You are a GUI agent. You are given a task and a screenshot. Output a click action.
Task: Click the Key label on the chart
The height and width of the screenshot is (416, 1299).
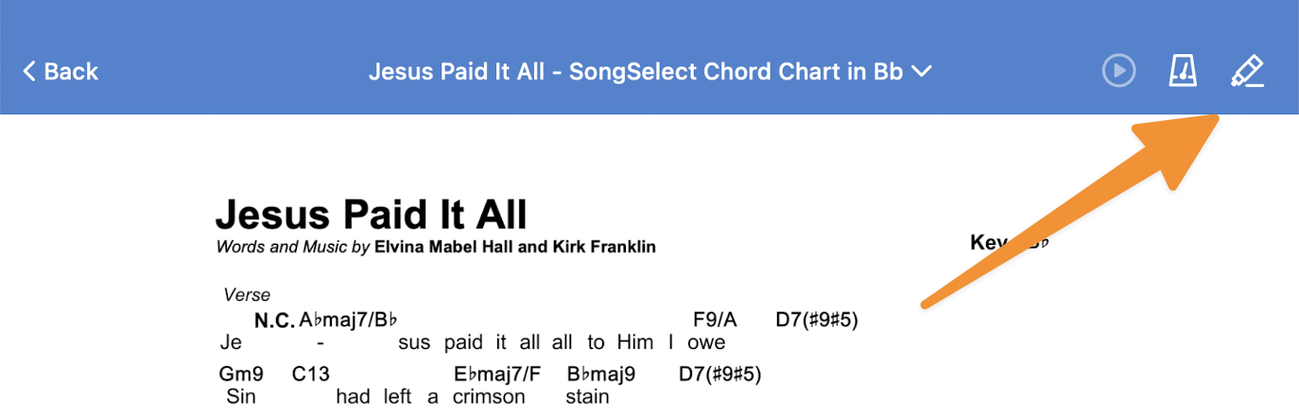click(x=988, y=243)
